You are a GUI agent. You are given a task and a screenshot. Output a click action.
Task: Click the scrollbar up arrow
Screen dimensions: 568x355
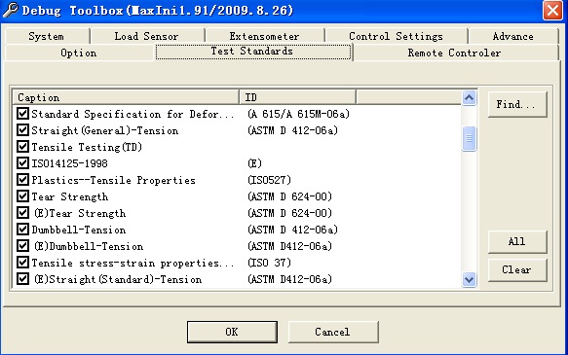[x=469, y=97]
